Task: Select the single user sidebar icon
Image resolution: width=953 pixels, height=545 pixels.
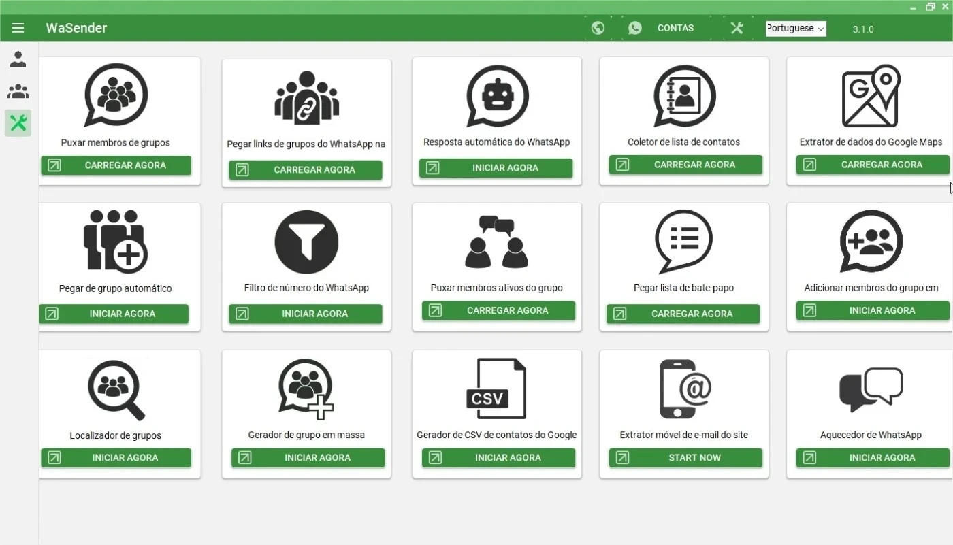Action: tap(18, 59)
